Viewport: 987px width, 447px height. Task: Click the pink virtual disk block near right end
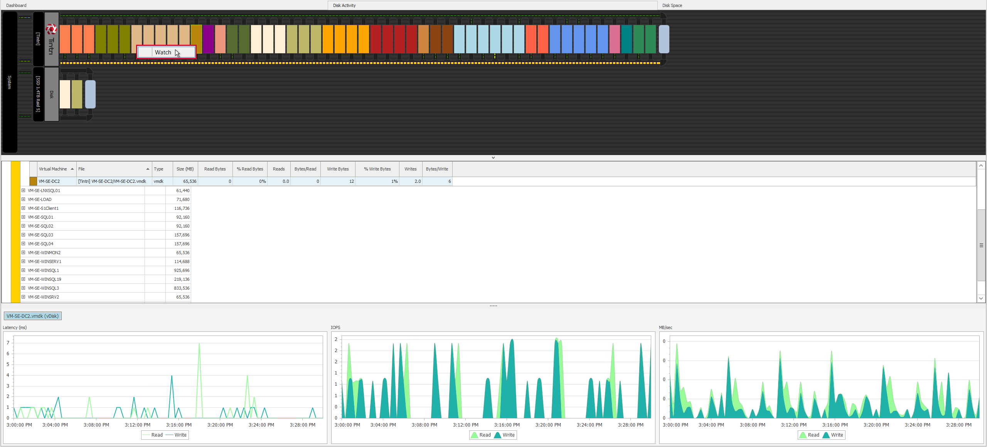pos(615,39)
